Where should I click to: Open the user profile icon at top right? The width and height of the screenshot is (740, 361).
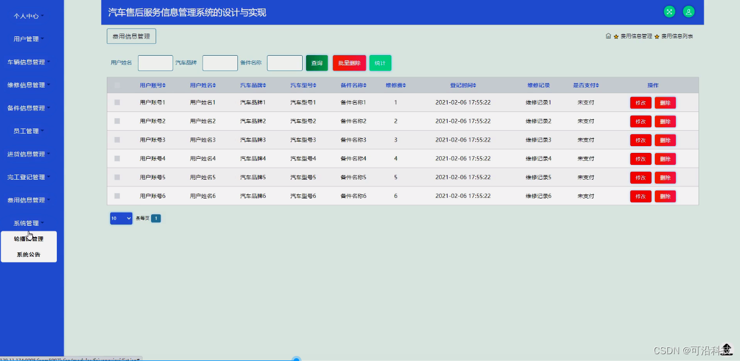[688, 11]
